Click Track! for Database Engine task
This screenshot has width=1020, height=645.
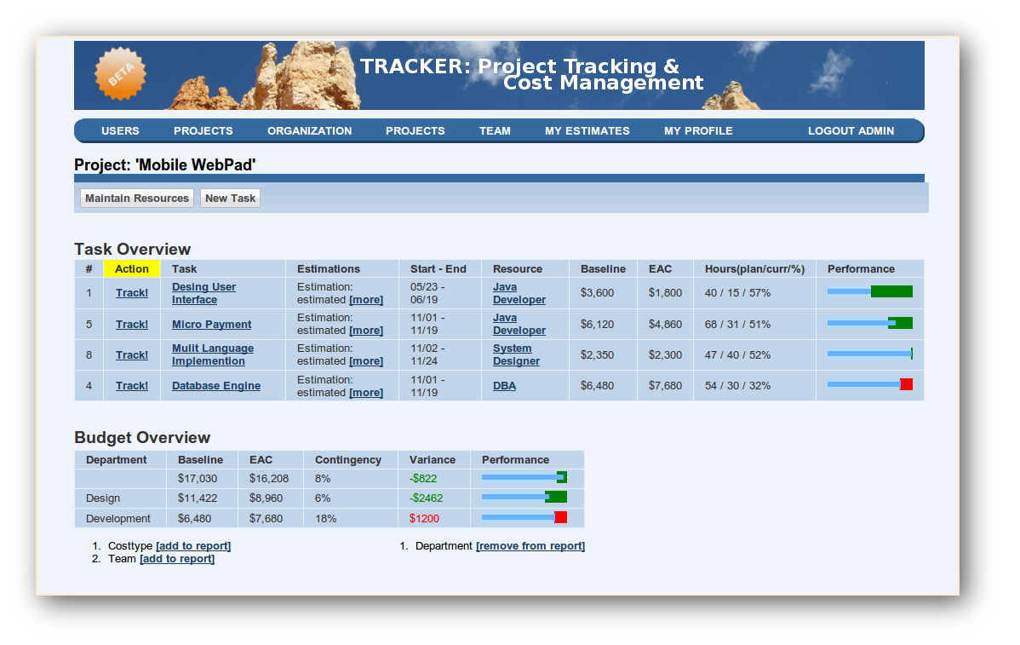click(132, 385)
